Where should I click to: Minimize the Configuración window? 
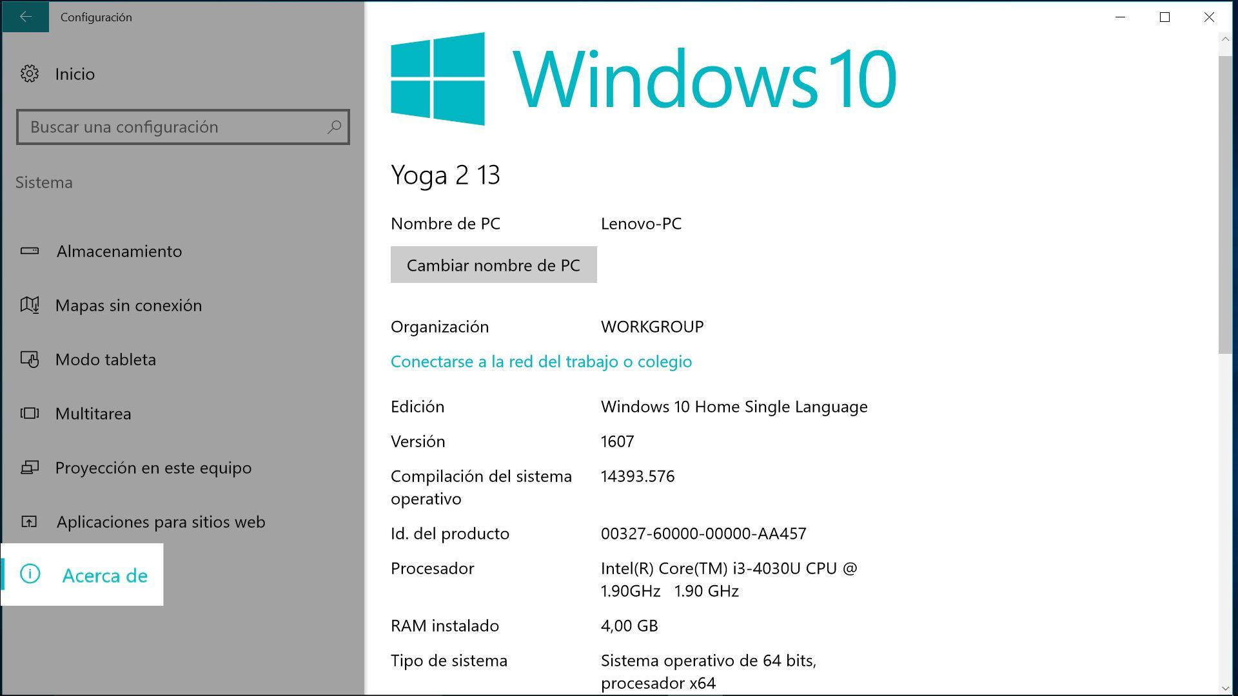pyautogui.click(x=1121, y=17)
